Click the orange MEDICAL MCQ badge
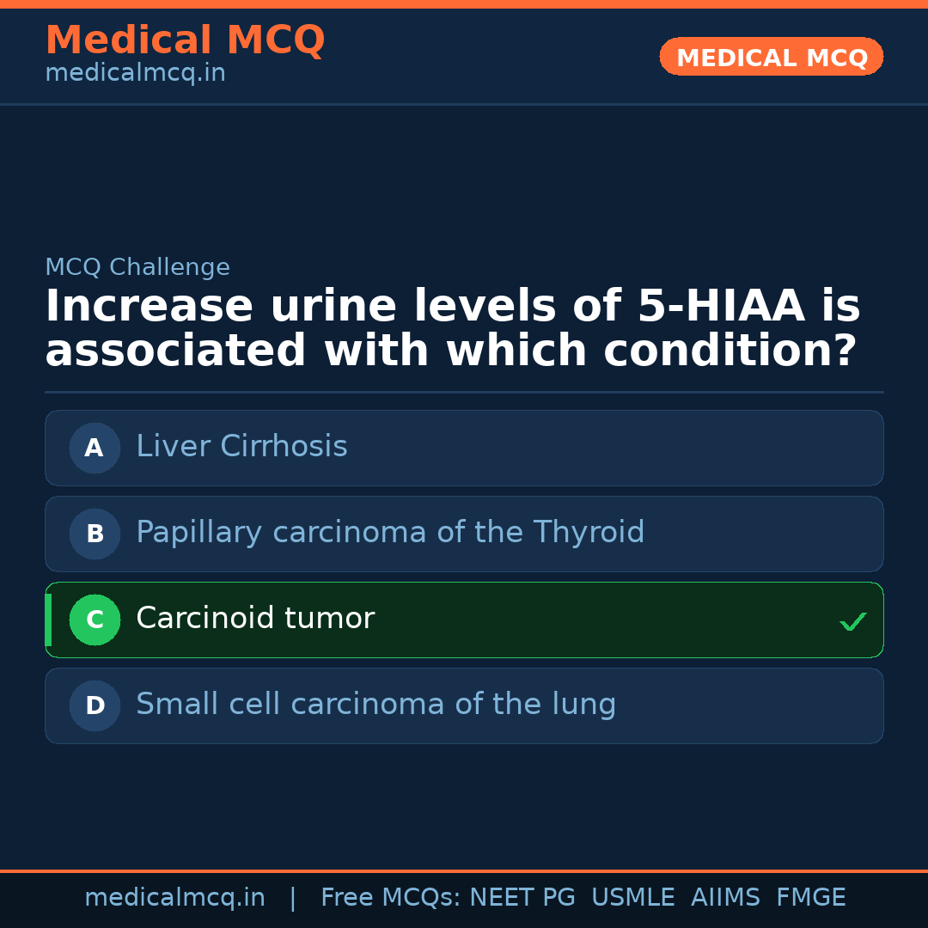 [772, 58]
